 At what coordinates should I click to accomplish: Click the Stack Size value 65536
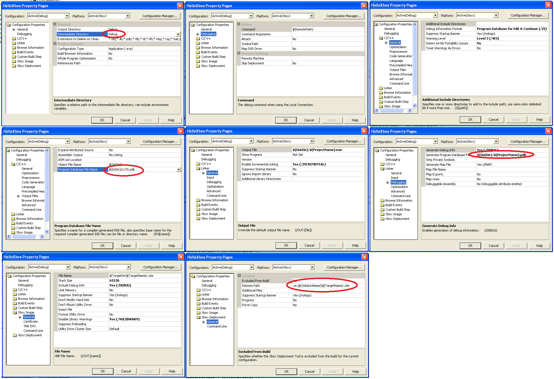click(x=145, y=280)
